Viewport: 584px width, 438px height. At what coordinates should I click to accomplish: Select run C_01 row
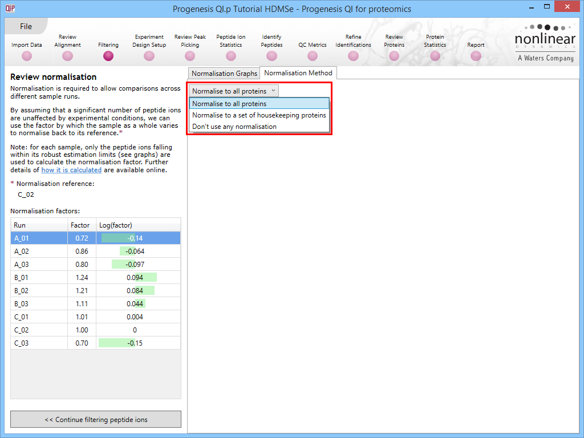[x=96, y=317]
